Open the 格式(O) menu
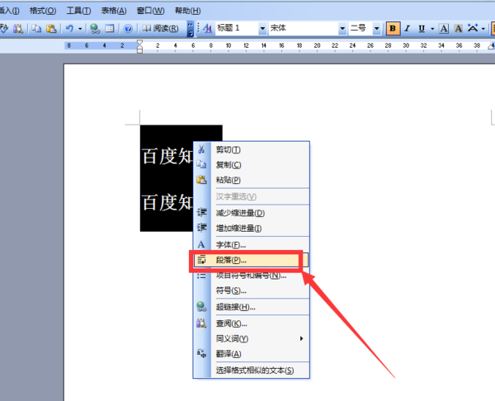The width and height of the screenshot is (495, 401). [x=43, y=11]
